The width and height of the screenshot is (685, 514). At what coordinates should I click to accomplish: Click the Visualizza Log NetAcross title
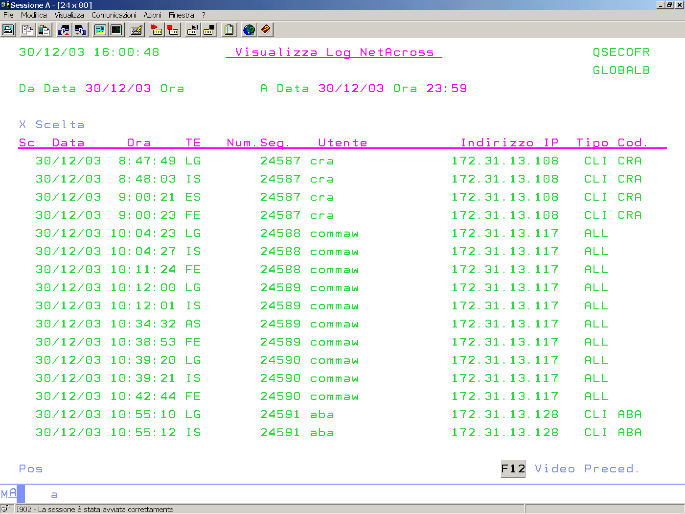[335, 52]
